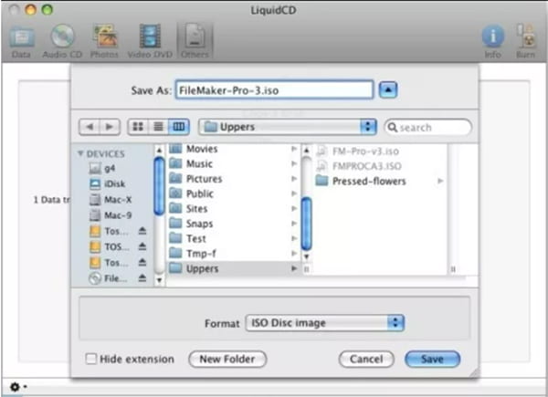Open the Info panel icon
Screen dimensions: 548x397
point(493,41)
